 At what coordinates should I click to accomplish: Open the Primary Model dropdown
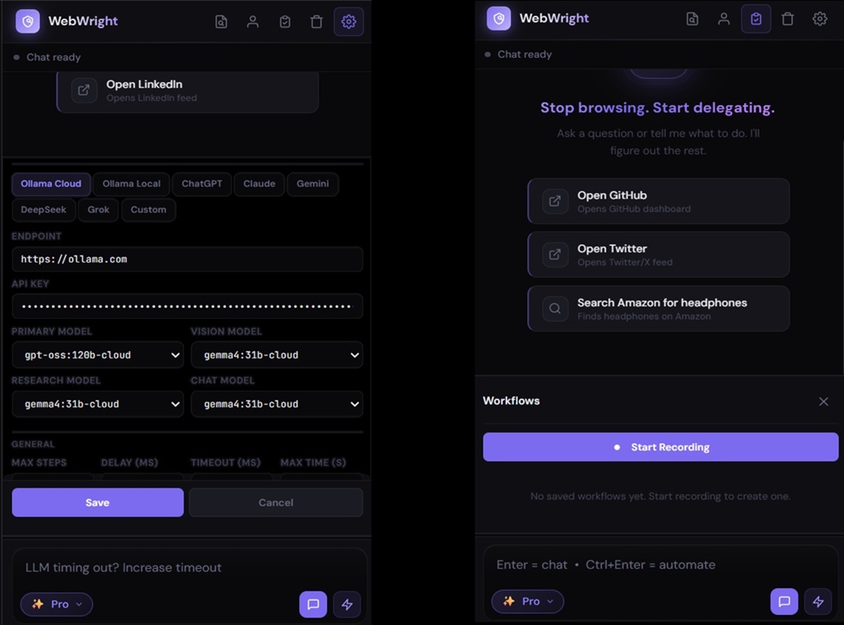(x=98, y=355)
